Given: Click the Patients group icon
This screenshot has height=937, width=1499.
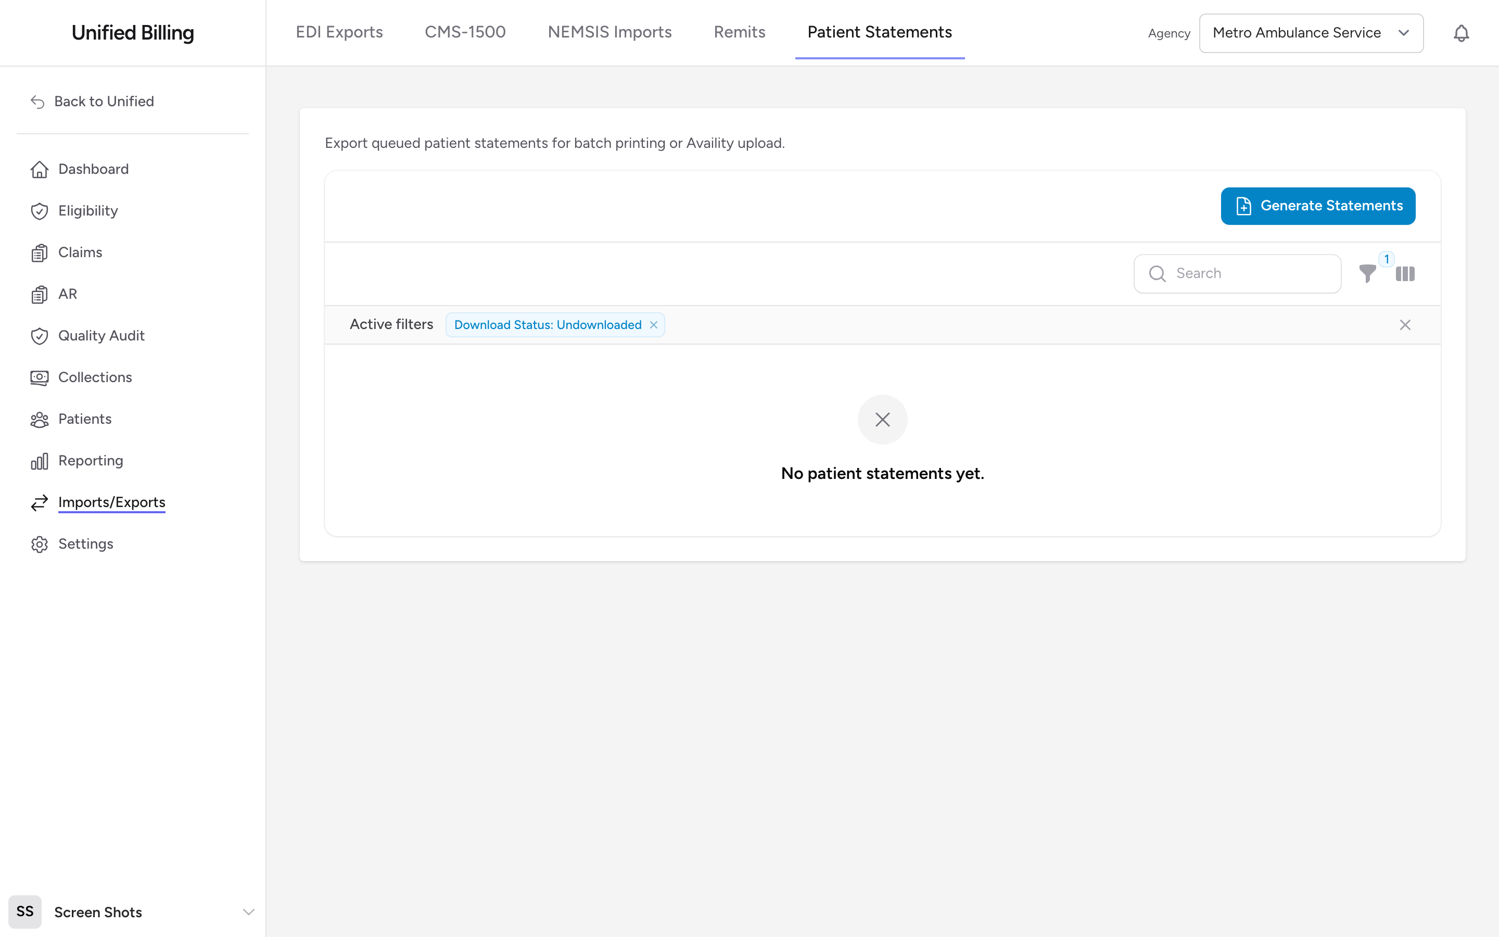Looking at the screenshot, I should coord(40,420).
